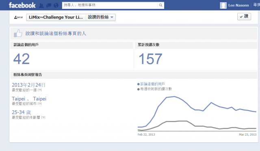Click the blue 談論這個的用戶 legend dot
The image size is (260, 151).
[x=138, y=84]
